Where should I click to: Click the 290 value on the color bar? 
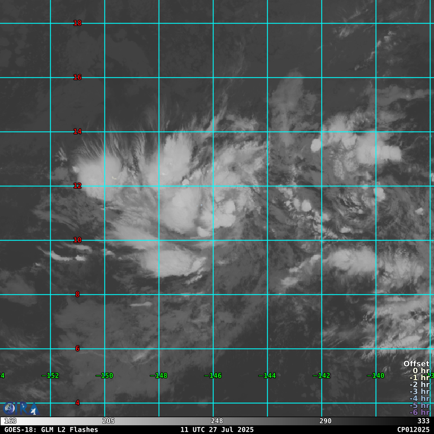[x=325, y=421]
